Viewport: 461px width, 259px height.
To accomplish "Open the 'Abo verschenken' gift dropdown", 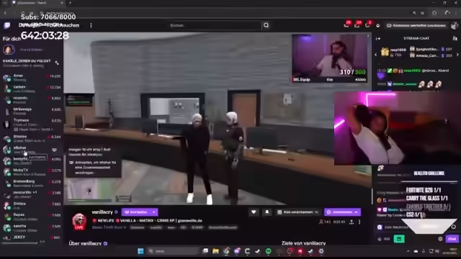I will click(x=298, y=212).
